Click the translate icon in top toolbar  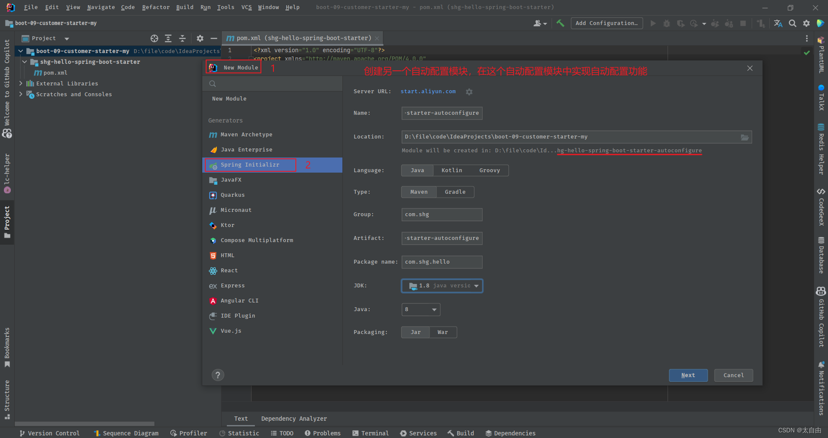[778, 23]
